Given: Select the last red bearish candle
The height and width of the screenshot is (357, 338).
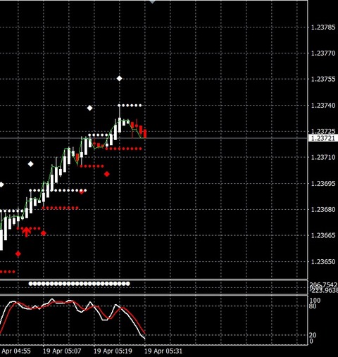Looking at the screenshot, I should pos(145,134).
